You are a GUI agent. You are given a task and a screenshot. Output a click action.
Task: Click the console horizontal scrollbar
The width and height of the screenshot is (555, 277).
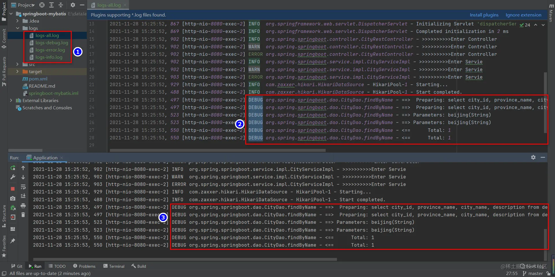tap(185, 259)
